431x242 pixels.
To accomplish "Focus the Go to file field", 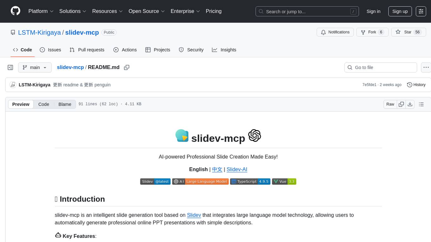I will tap(381, 67).
